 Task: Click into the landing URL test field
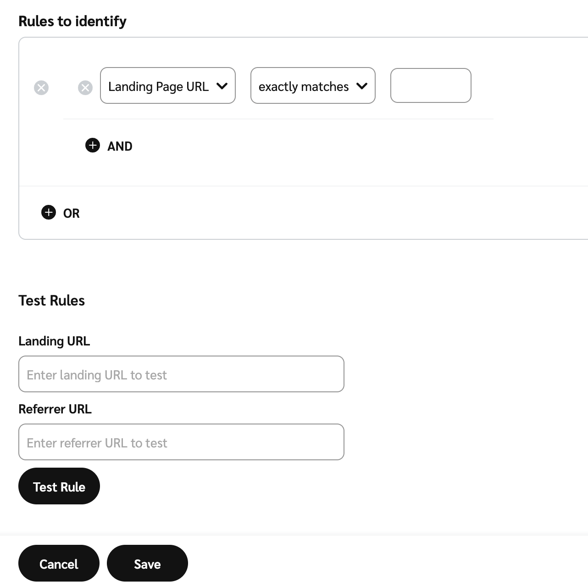point(181,374)
